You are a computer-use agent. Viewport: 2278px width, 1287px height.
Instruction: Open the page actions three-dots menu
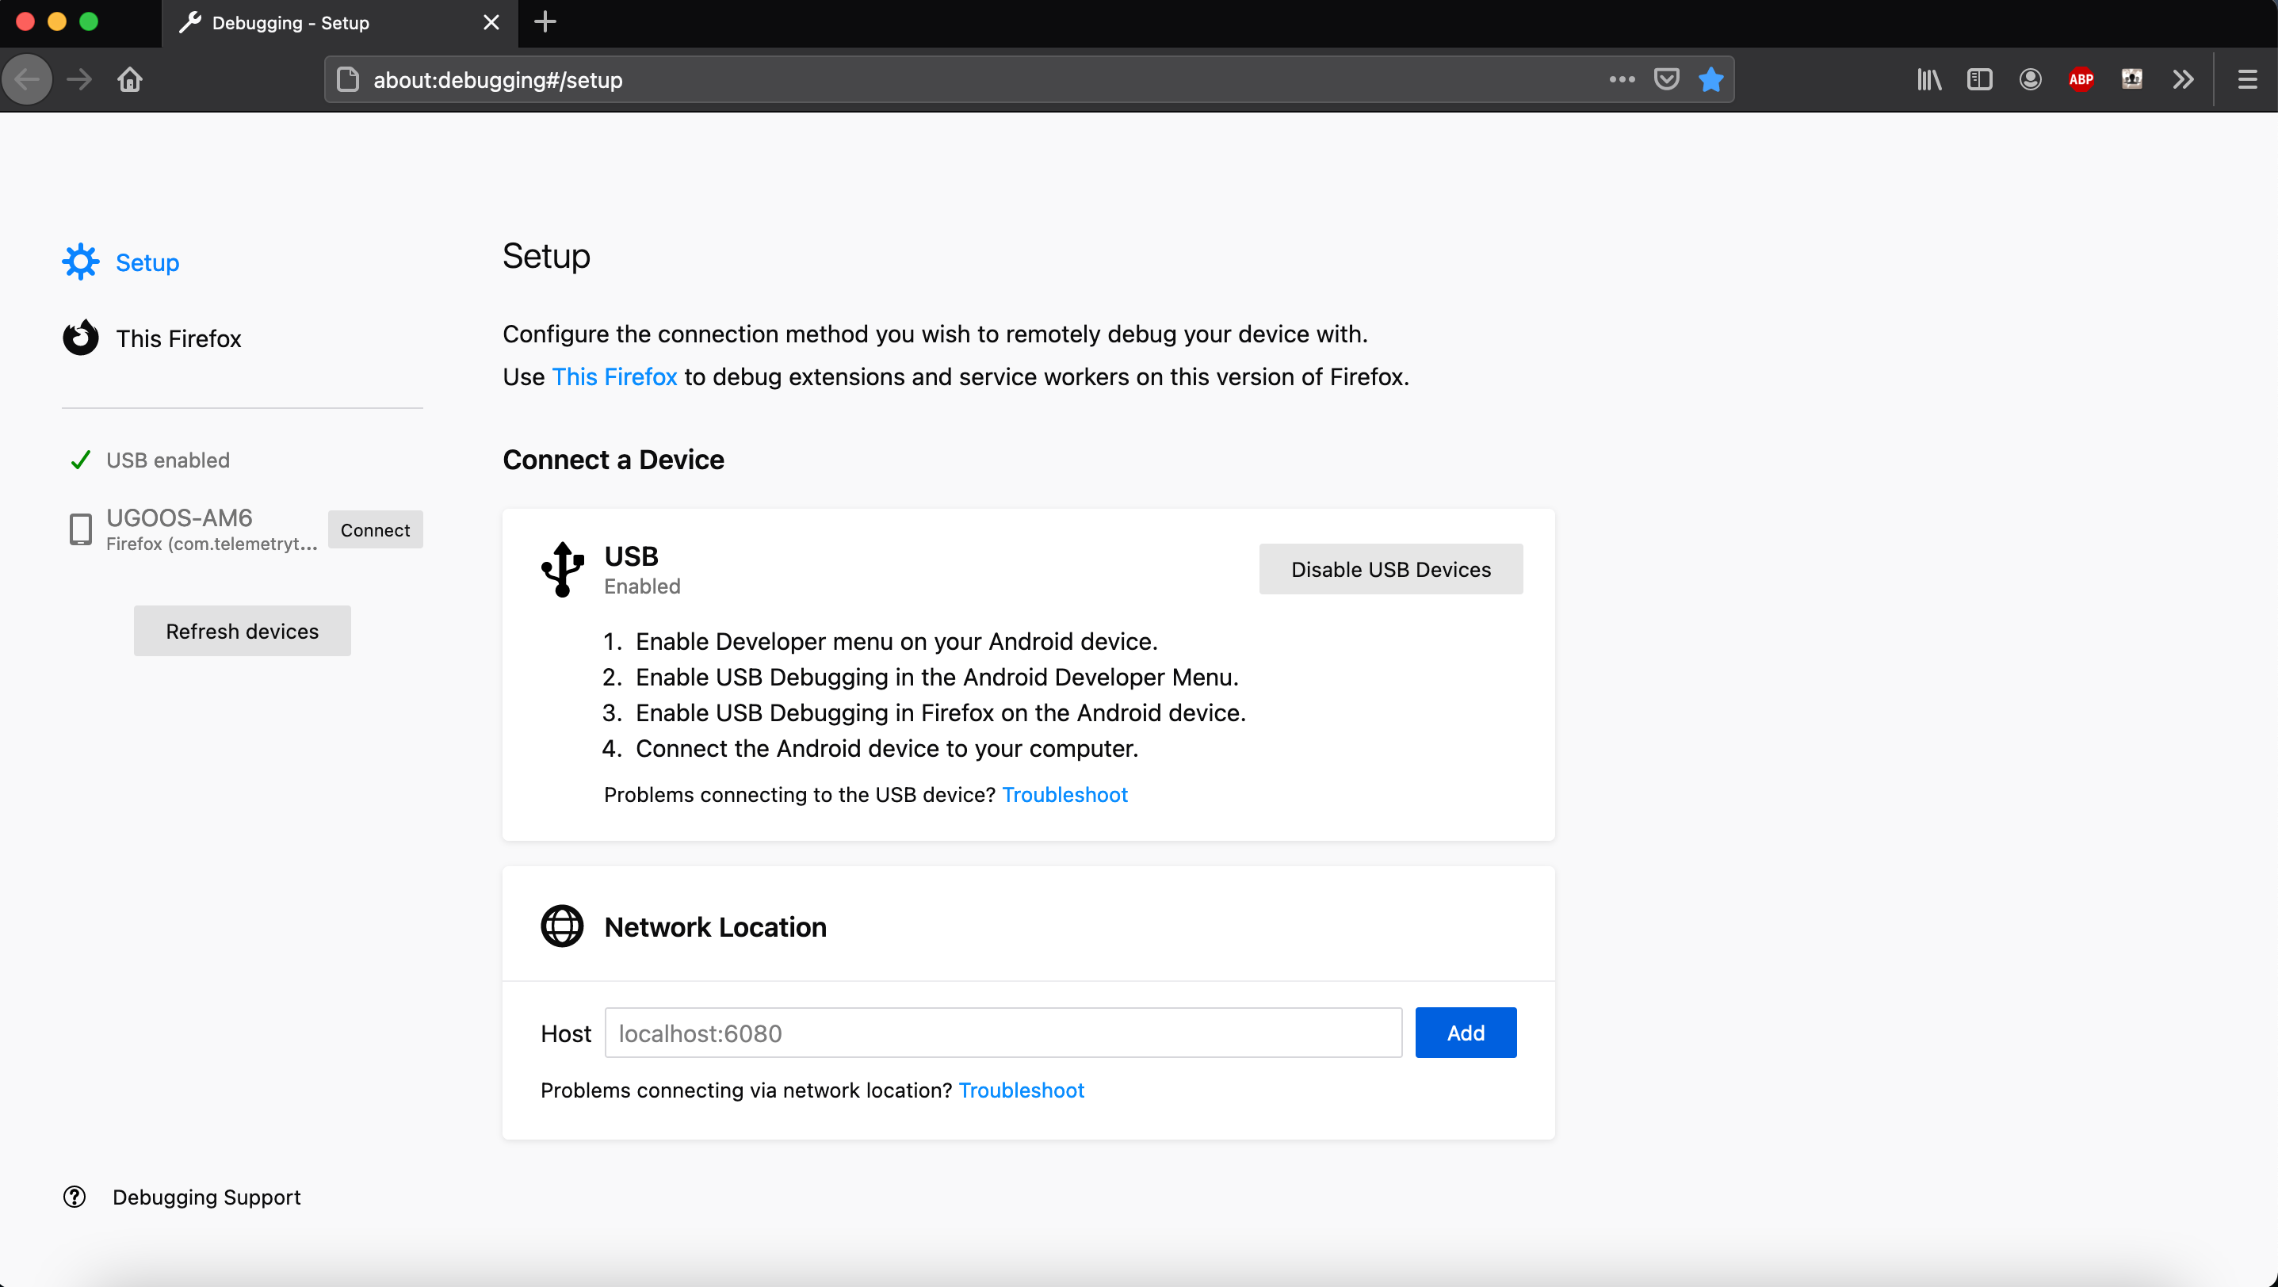click(x=1621, y=79)
